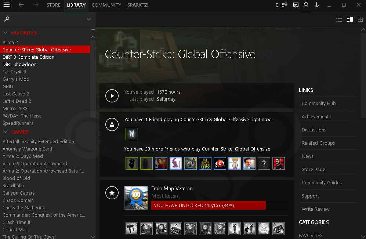Switch to grid view mode
The width and height of the screenshot is (366, 239).
360,19
